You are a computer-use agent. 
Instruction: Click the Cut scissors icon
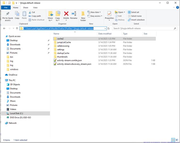(30, 12)
